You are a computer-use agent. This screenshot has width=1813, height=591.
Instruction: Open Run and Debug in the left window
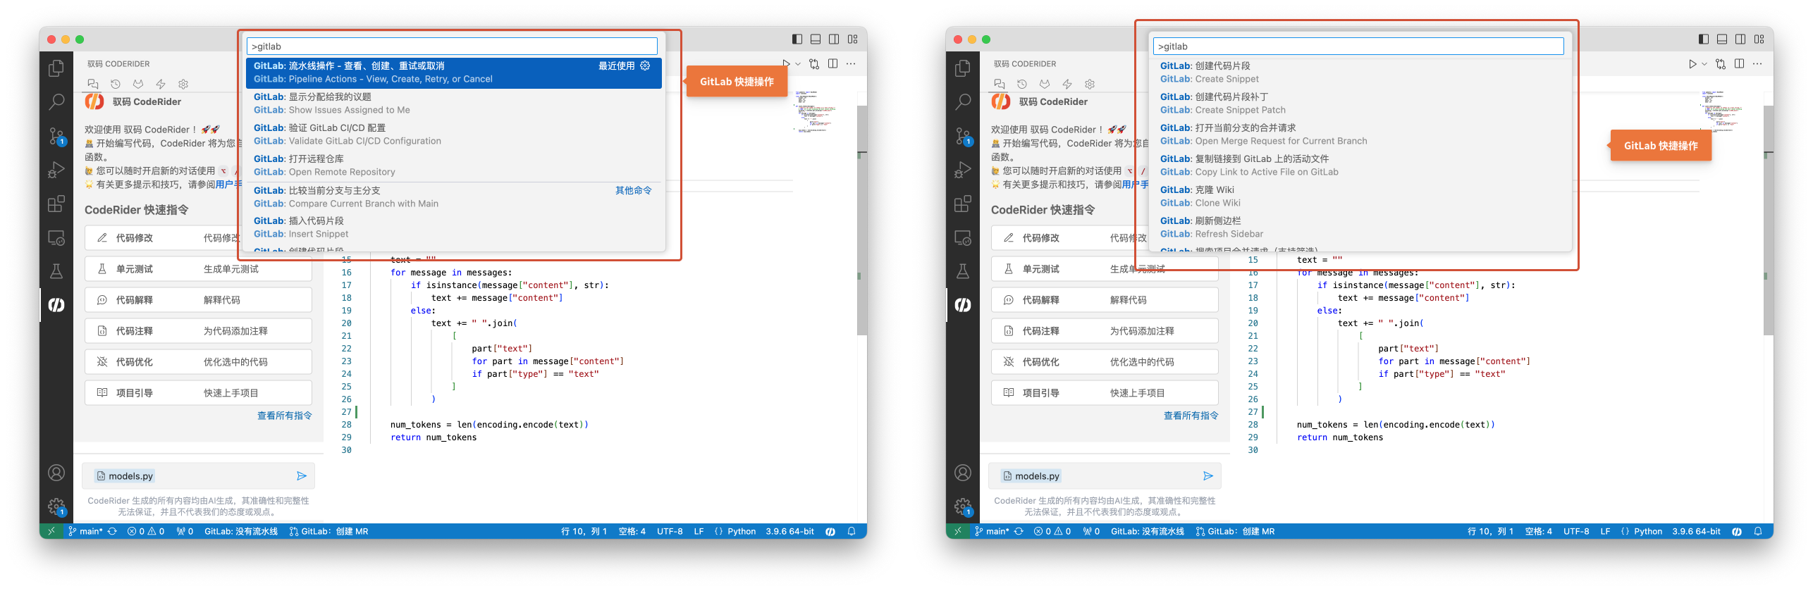pos(56,170)
